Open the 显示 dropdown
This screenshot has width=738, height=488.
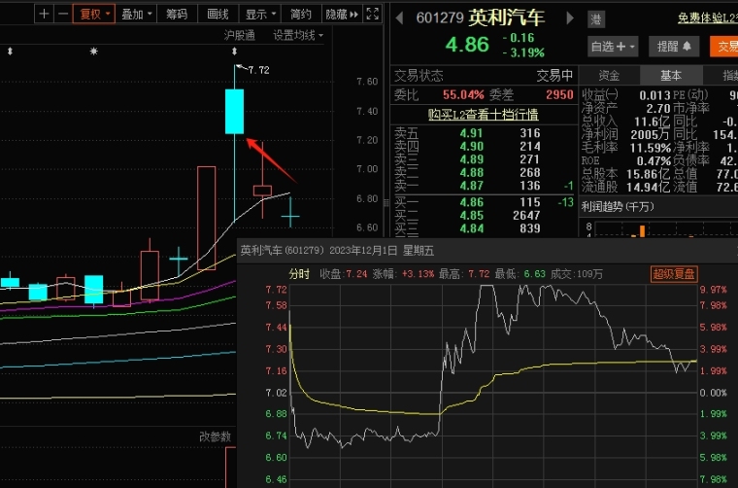click(260, 14)
